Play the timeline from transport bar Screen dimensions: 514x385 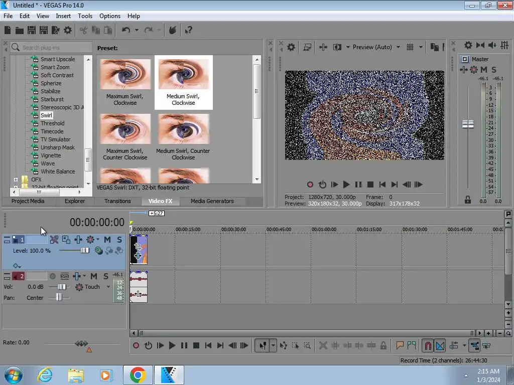click(172, 345)
